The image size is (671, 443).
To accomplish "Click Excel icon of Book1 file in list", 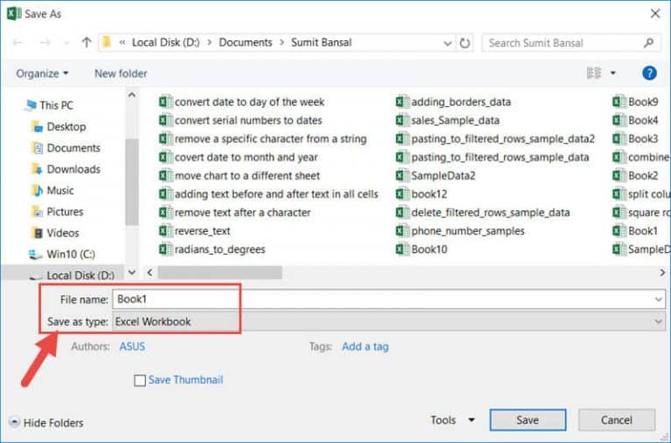I will point(619,231).
